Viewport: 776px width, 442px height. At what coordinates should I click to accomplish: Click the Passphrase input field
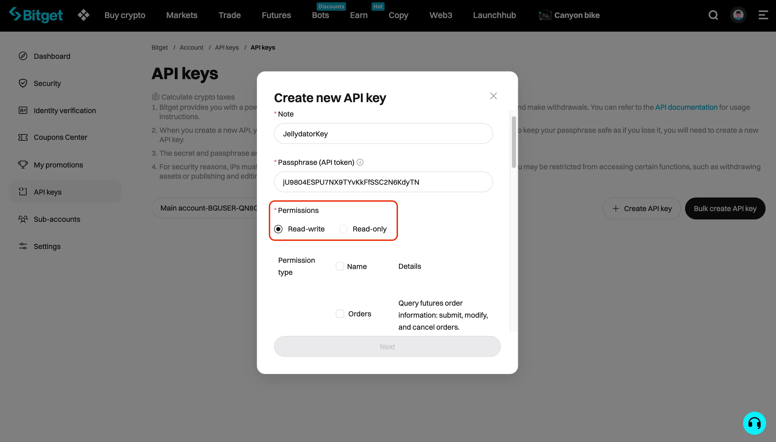383,182
